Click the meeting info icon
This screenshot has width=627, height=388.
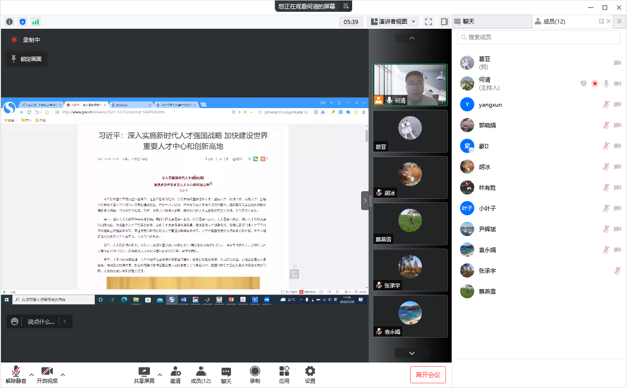[9, 22]
